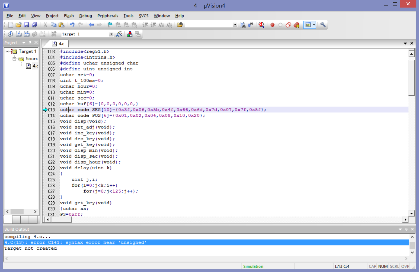Open a file with the Open folder icon

(x=18, y=25)
